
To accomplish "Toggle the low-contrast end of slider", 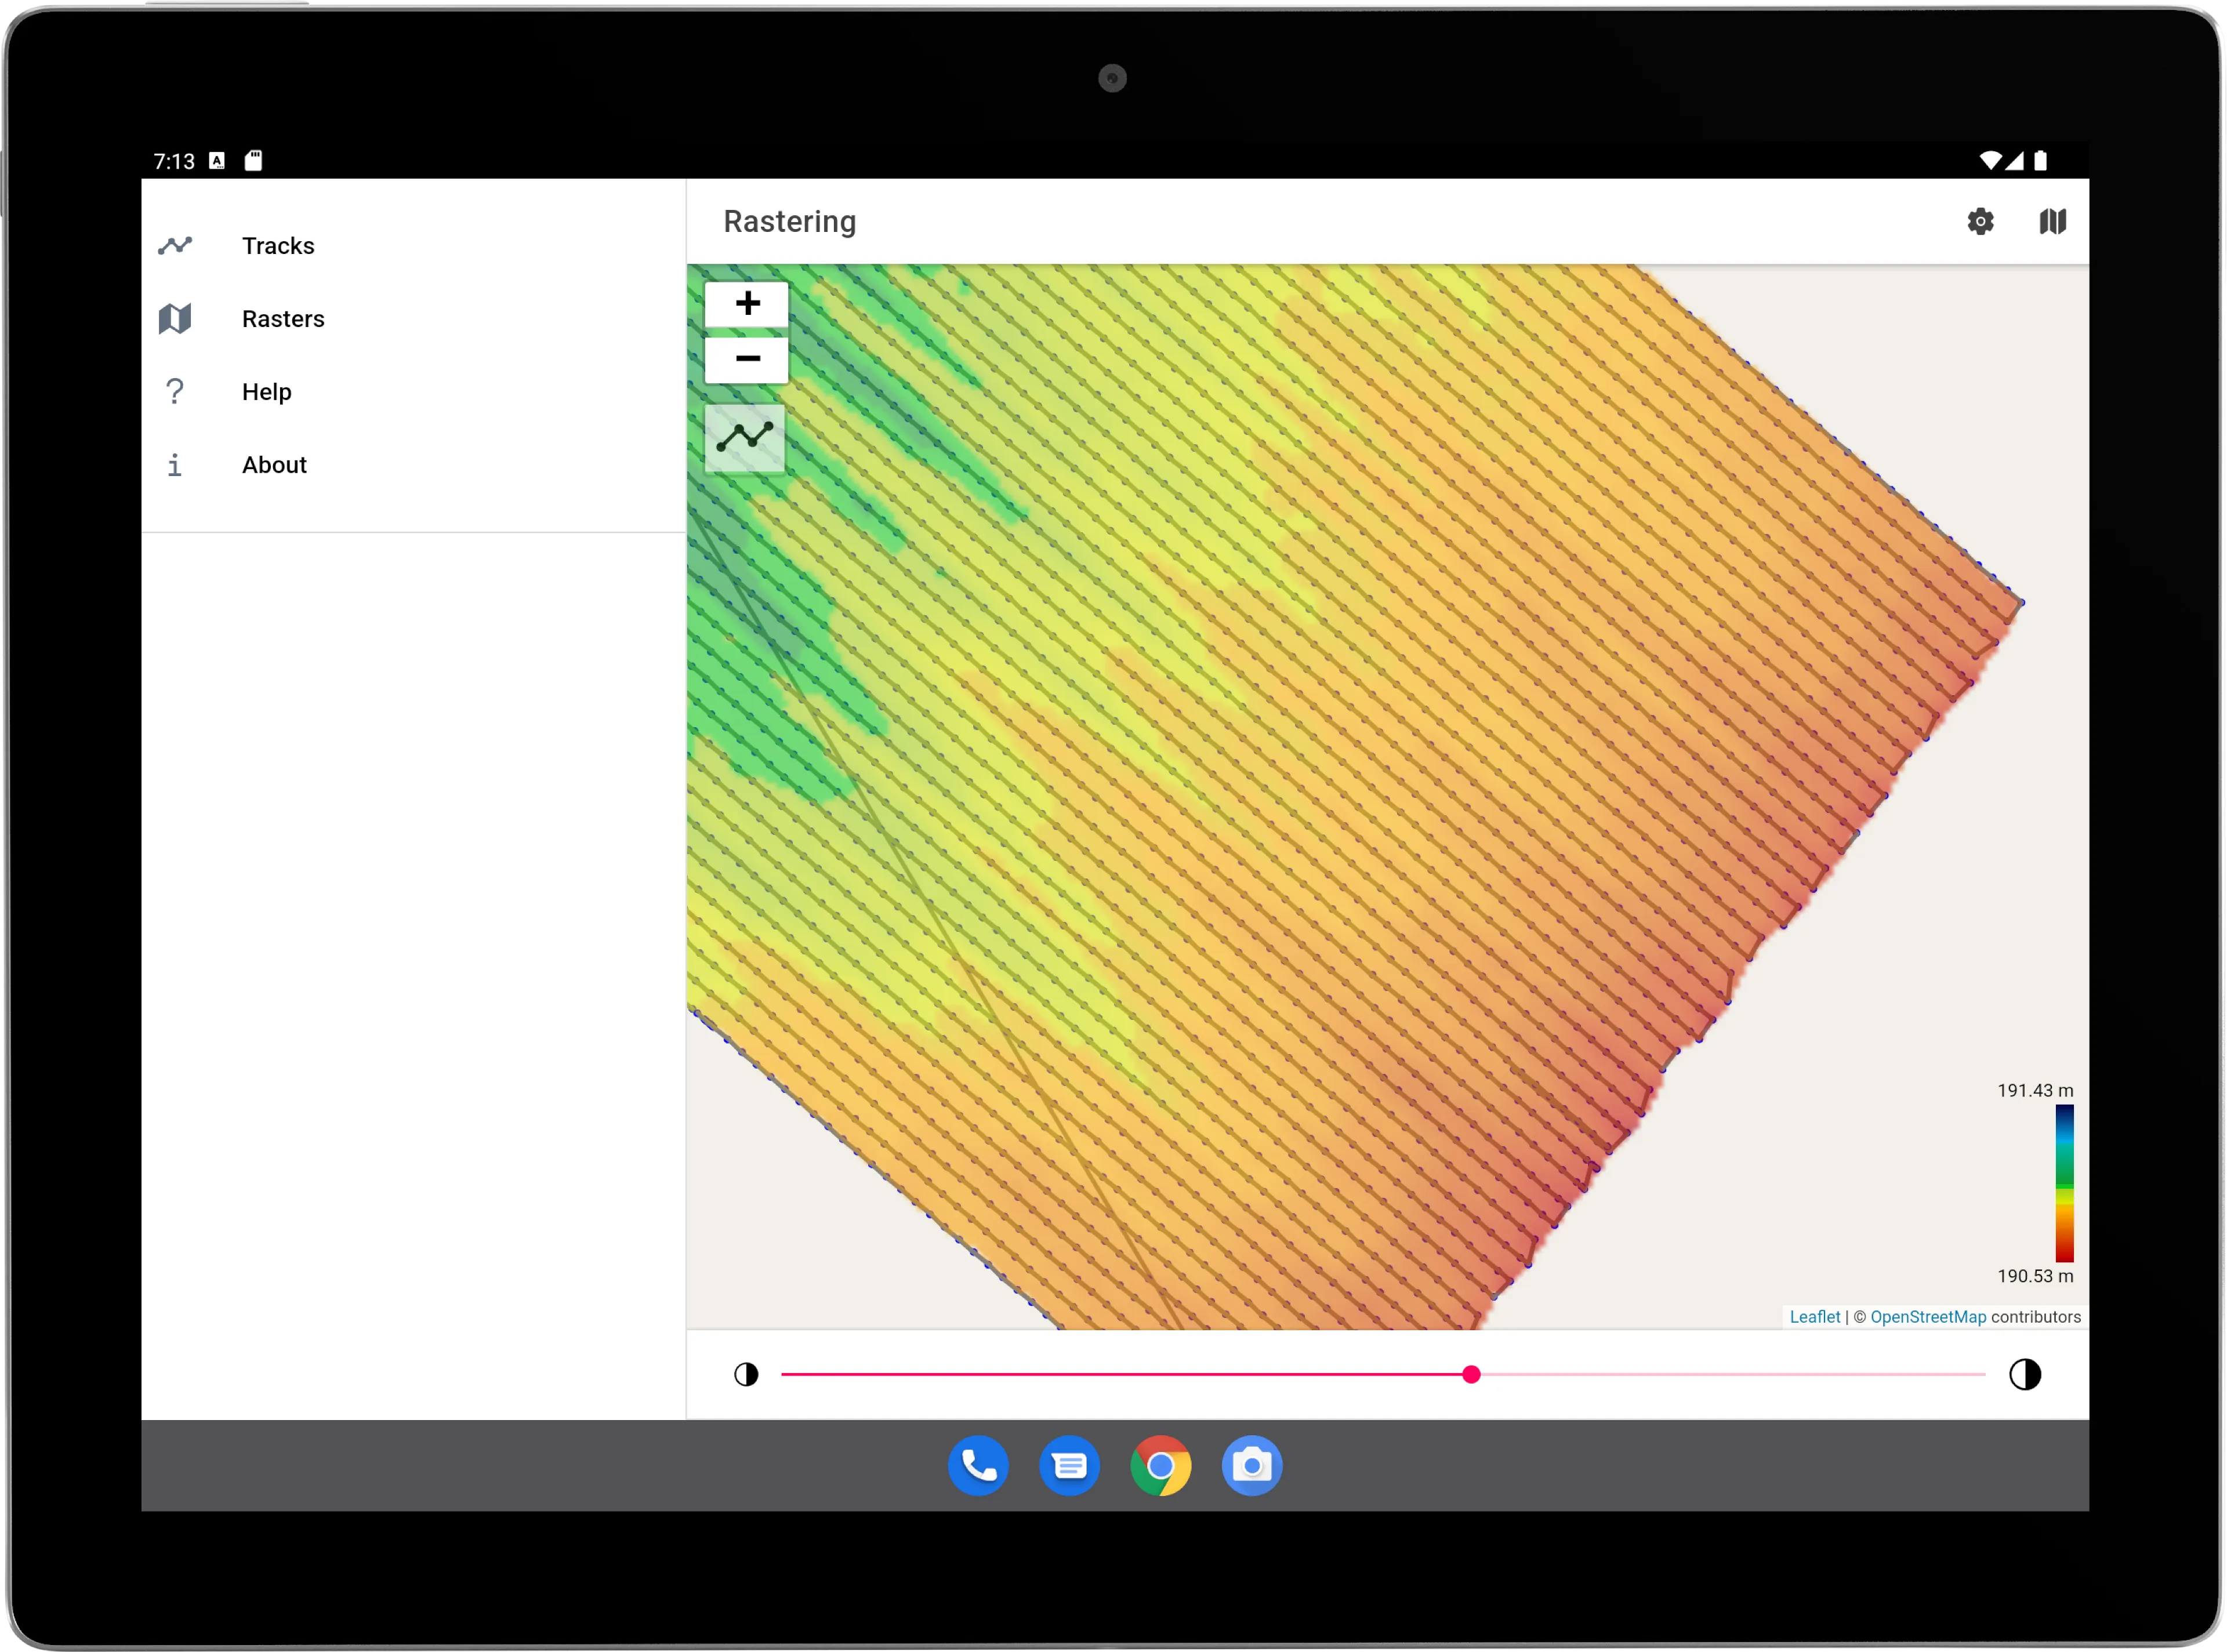I will tap(746, 1373).
